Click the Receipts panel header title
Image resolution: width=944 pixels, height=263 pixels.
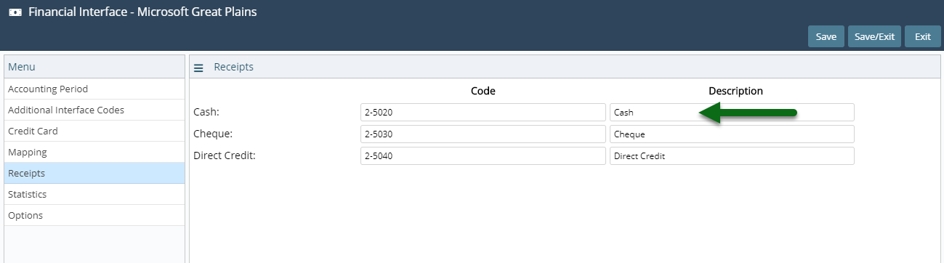(233, 67)
